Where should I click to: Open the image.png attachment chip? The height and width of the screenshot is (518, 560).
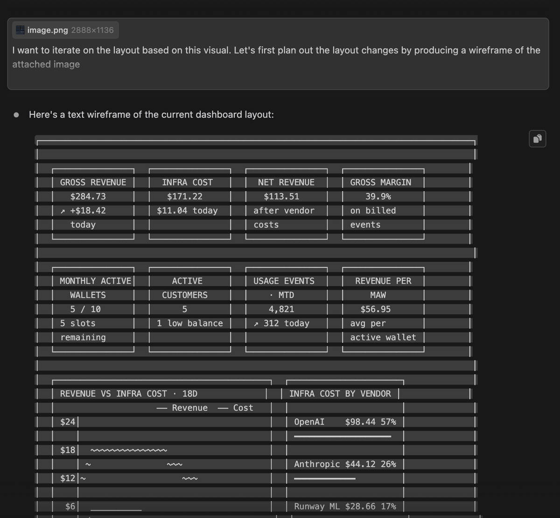tap(65, 30)
